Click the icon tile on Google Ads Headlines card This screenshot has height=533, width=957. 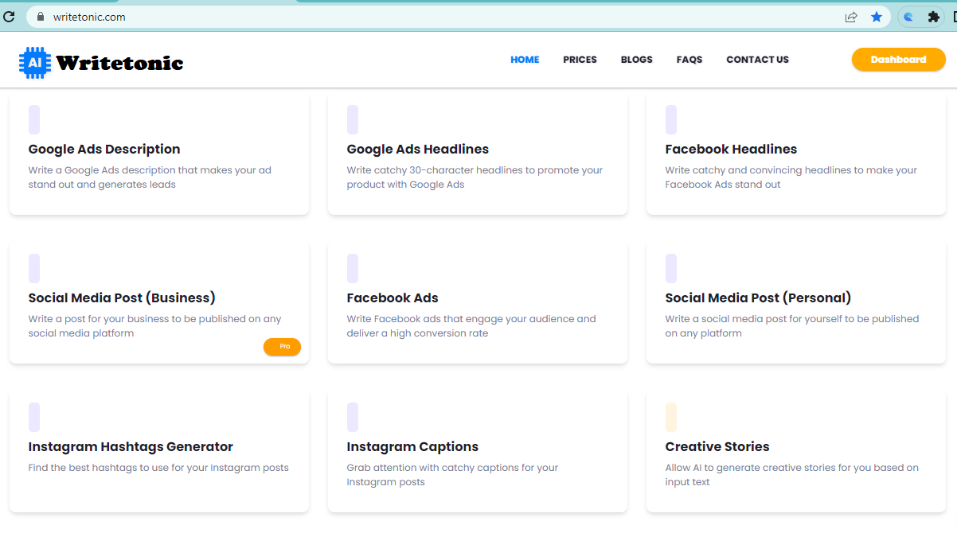(353, 119)
